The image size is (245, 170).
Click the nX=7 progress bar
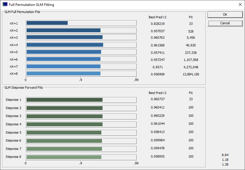click(x=81, y=67)
